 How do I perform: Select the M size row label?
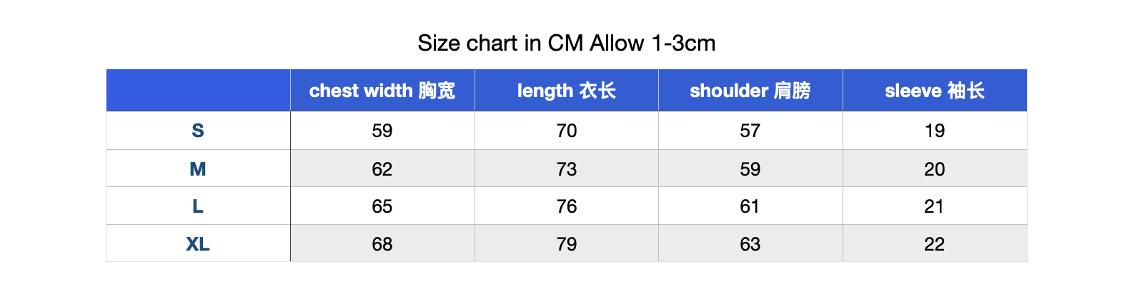pyautogui.click(x=198, y=169)
